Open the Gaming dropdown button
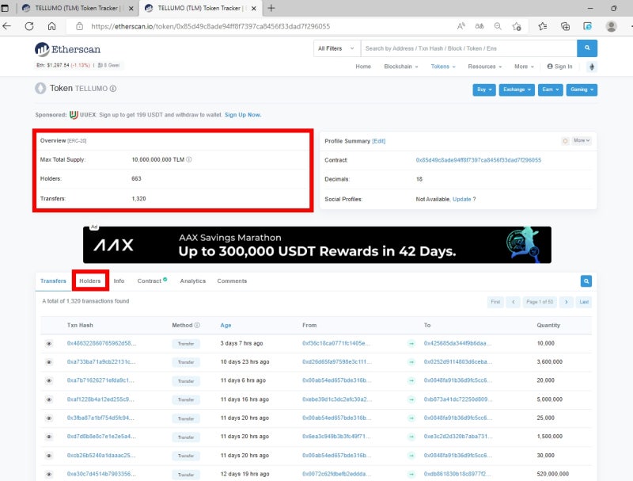 pos(582,90)
